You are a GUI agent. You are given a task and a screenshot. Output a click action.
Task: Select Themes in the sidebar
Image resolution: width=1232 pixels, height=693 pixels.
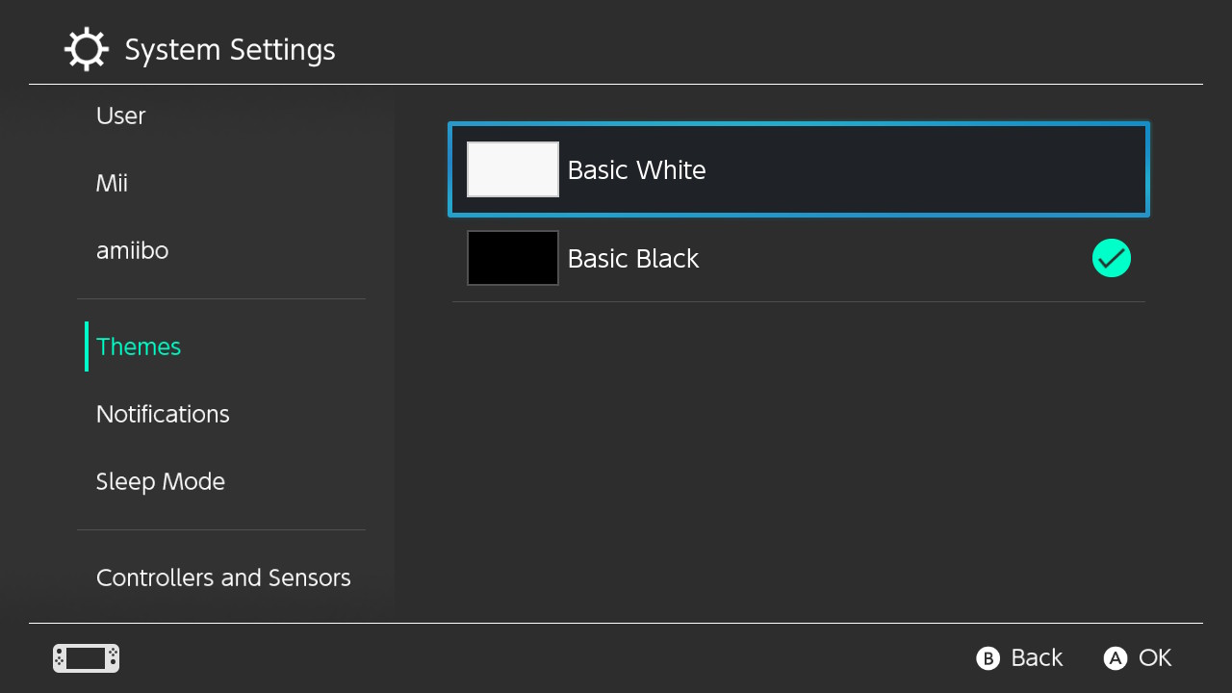139,346
